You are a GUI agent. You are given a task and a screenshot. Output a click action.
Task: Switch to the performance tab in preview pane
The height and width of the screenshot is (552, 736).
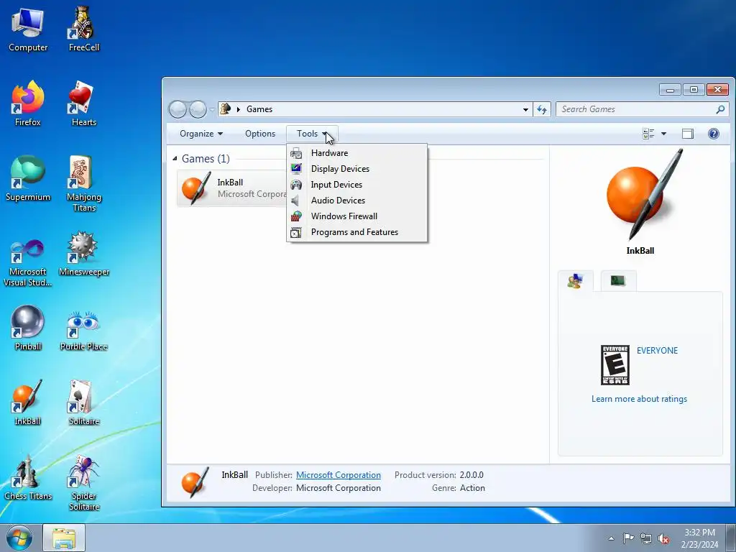tap(618, 281)
